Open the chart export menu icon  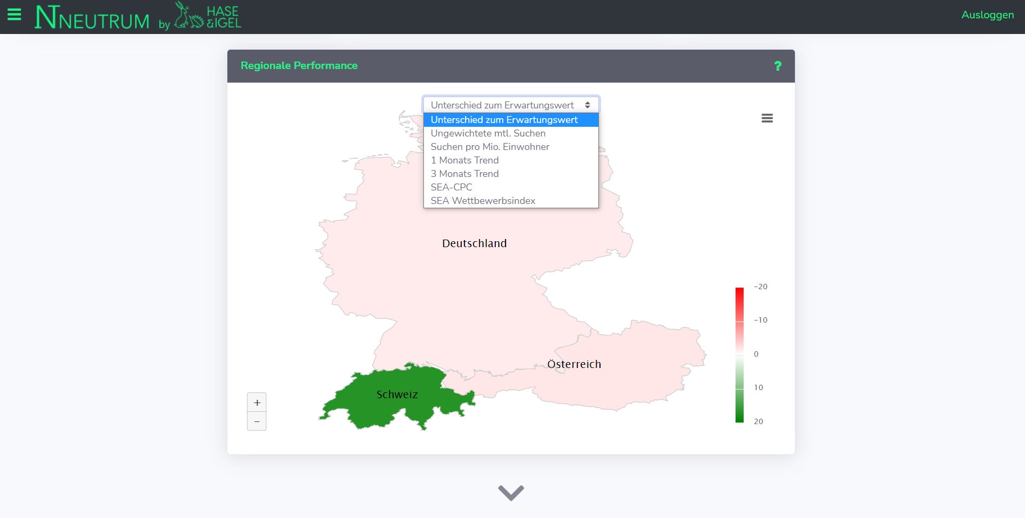(x=767, y=118)
